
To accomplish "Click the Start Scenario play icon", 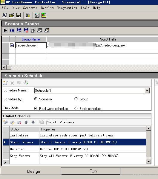I will pos(5,30).
